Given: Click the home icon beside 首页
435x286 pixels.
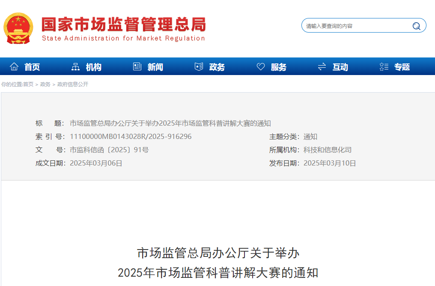Looking at the screenshot, I should tap(14, 67).
